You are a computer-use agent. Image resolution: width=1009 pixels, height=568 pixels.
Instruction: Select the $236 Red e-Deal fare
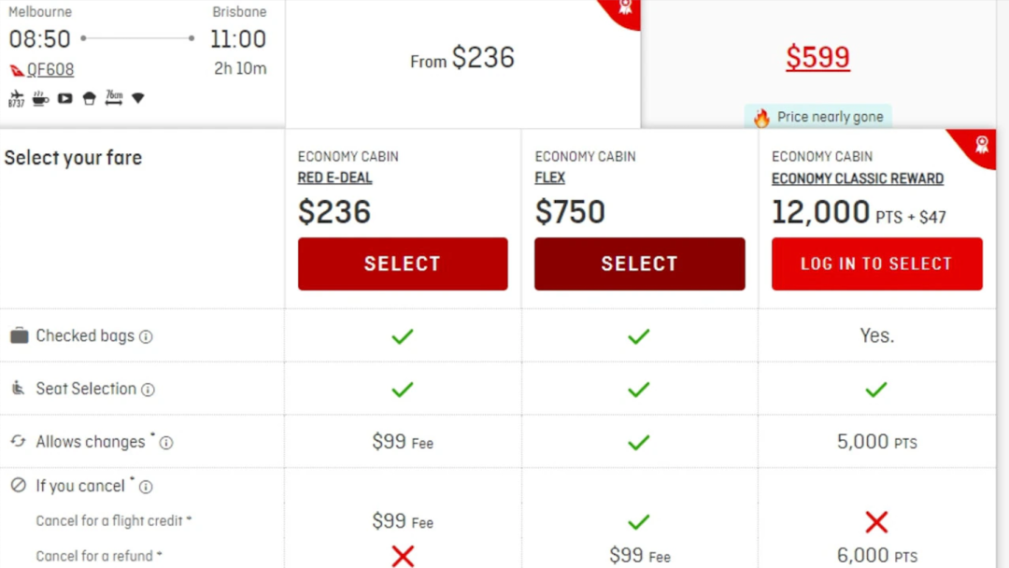pyautogui.click(x=403, y=263)
